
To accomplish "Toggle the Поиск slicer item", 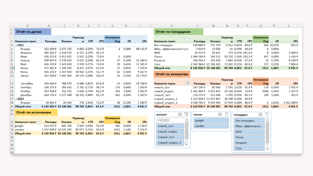I will [249, 137].
